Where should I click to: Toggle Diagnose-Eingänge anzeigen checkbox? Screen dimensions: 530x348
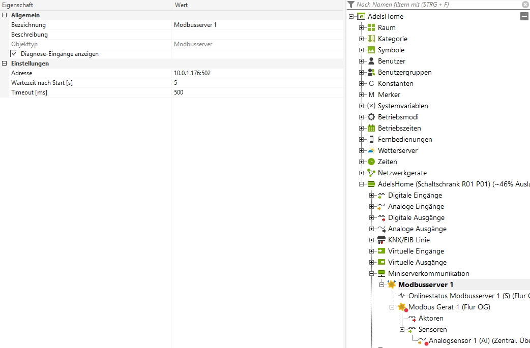14,53
